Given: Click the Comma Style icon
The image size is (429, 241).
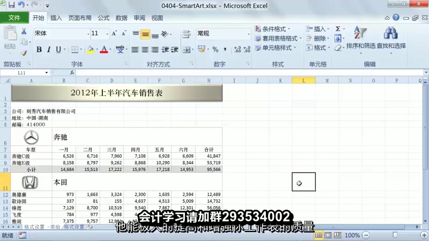Looking at the screenshot, I should (225, 50).
